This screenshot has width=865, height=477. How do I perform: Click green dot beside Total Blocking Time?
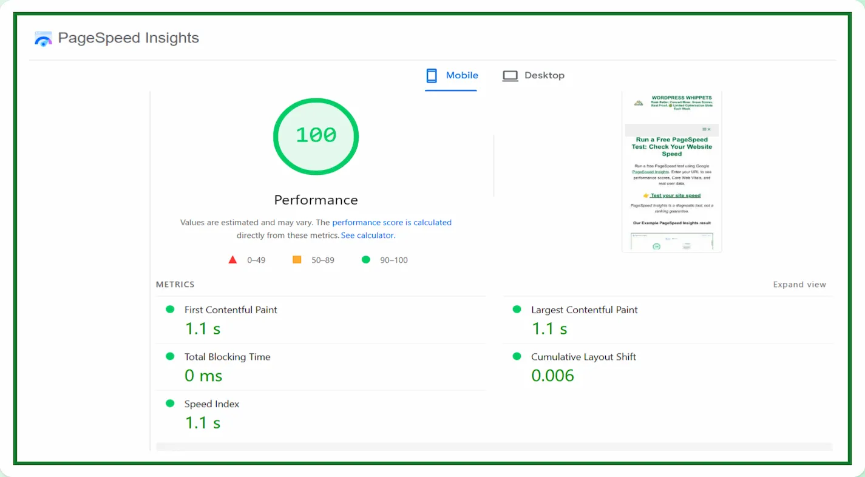(x=170, y=357)
